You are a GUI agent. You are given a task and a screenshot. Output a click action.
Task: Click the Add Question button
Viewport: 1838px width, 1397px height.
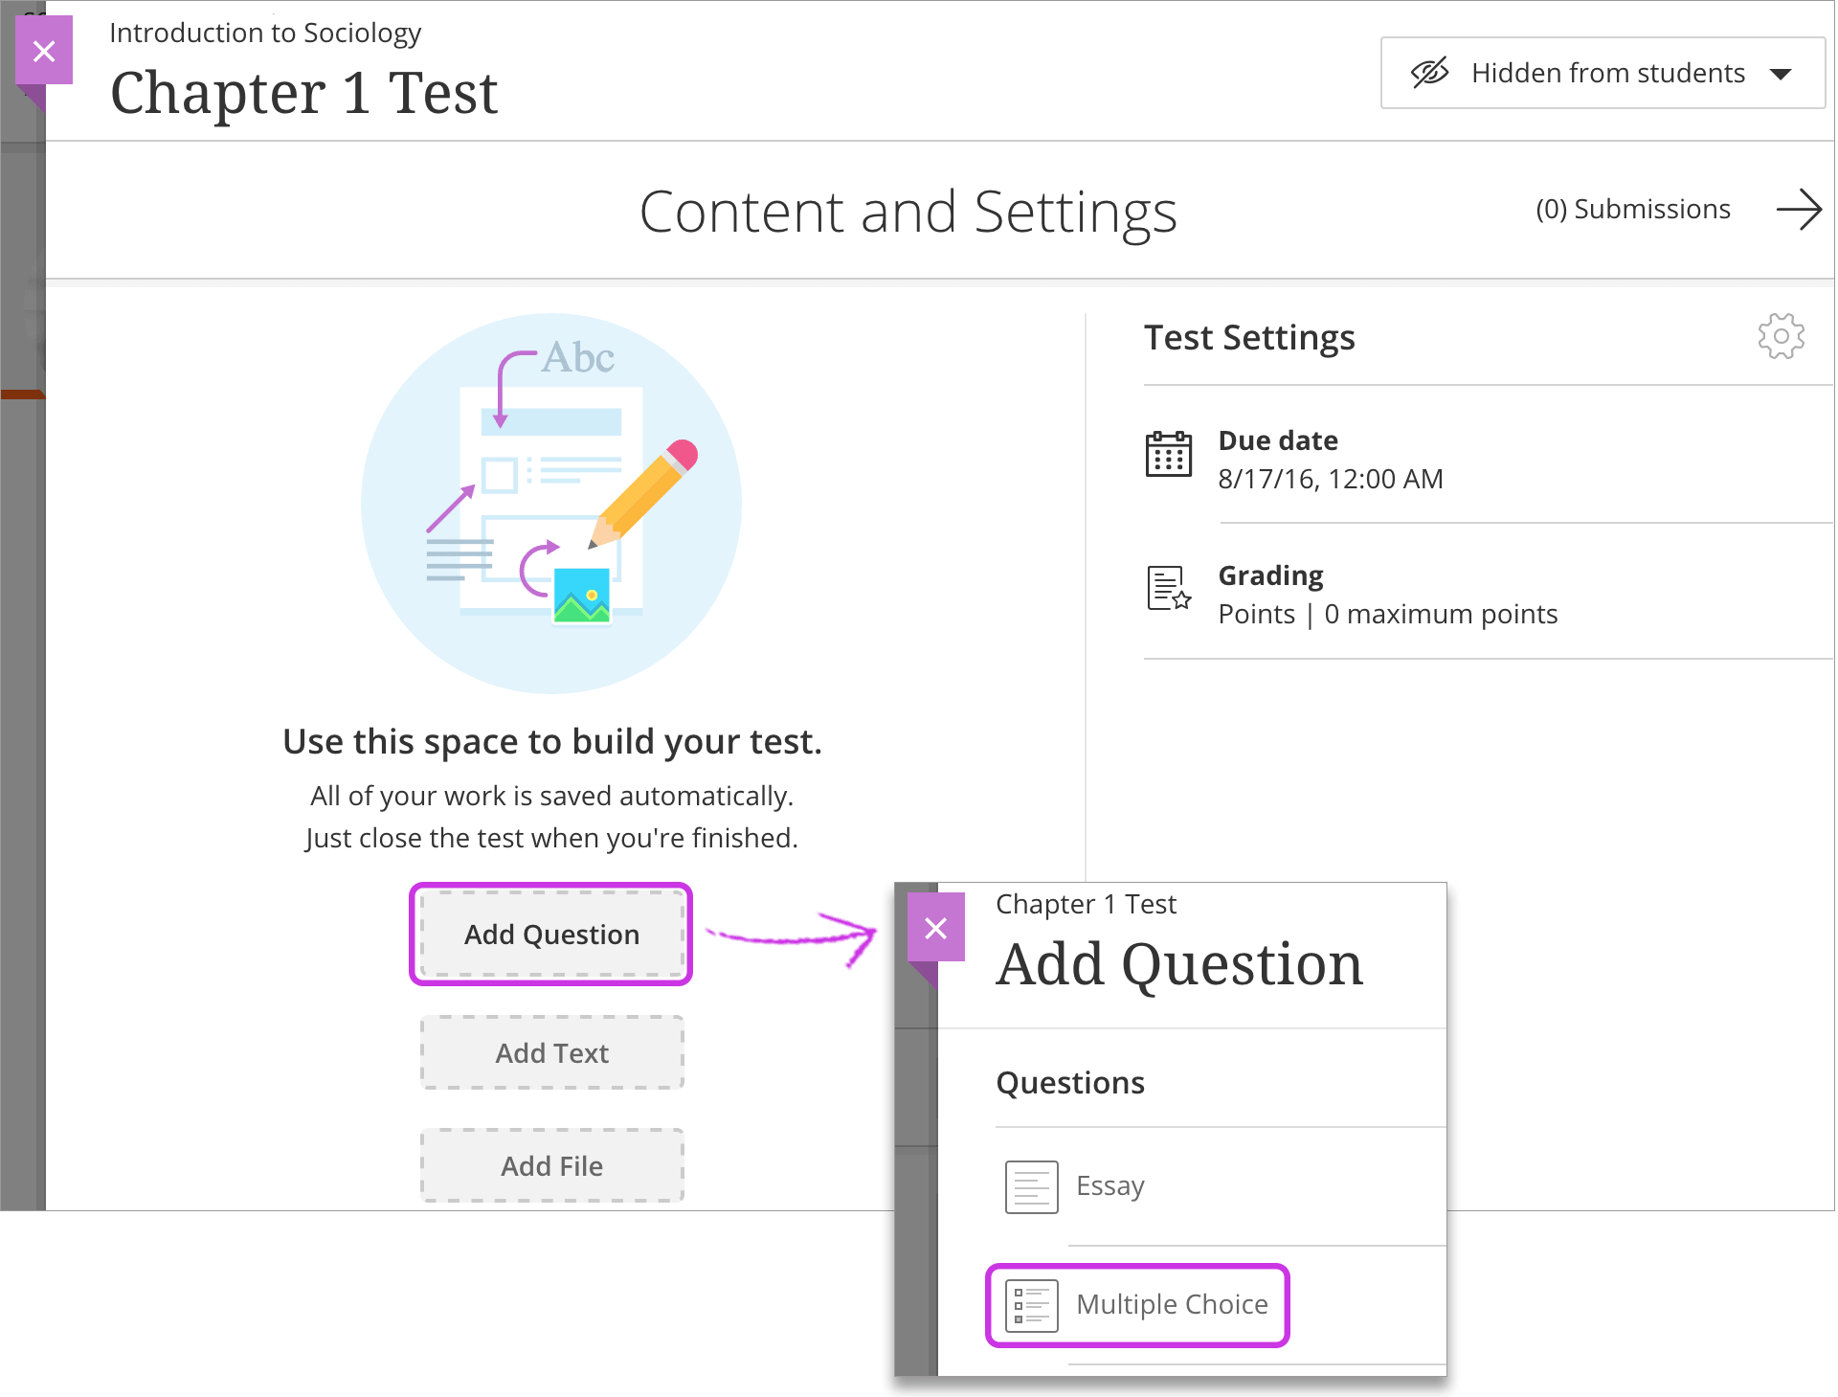coord(551,934)
